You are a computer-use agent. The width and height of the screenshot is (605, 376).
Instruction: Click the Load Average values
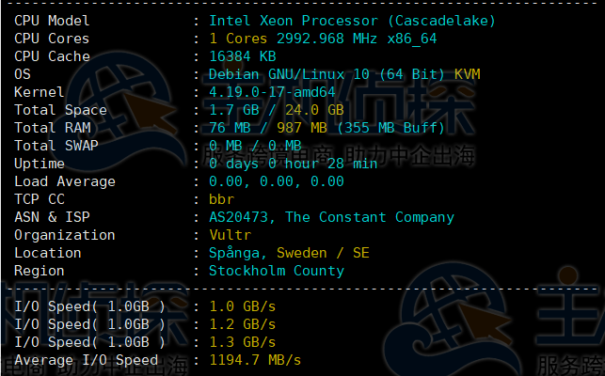pyautogui.click(x=276, y=181)
